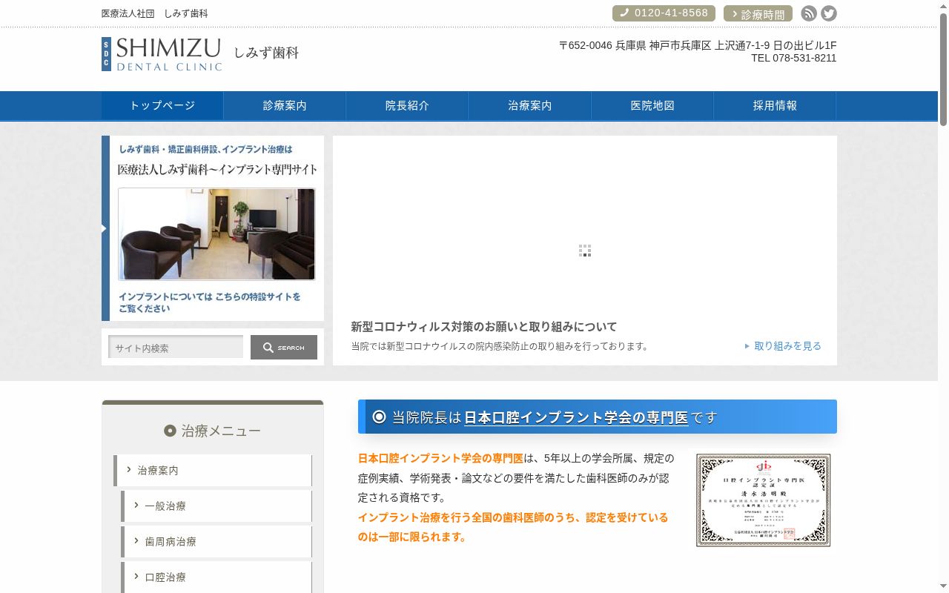Focus the サイト内検索 search field
Image resolution: width=949 pixels, height=593 pixels.
point(176,347)
